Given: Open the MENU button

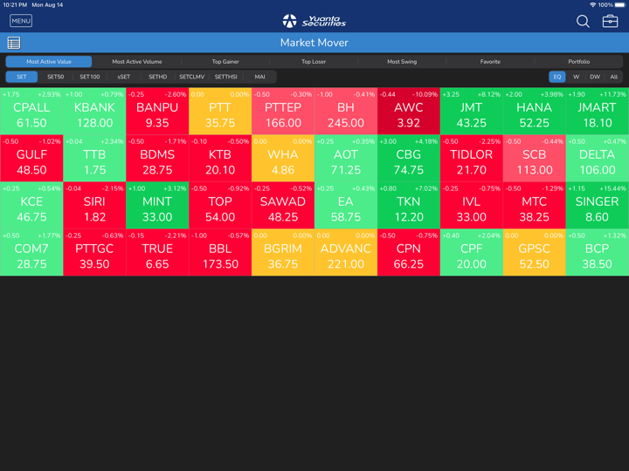Looking at the screenshot, I should (x=21, y=21).
